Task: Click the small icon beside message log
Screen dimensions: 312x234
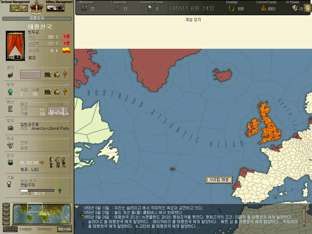Action: pos(81,214)
